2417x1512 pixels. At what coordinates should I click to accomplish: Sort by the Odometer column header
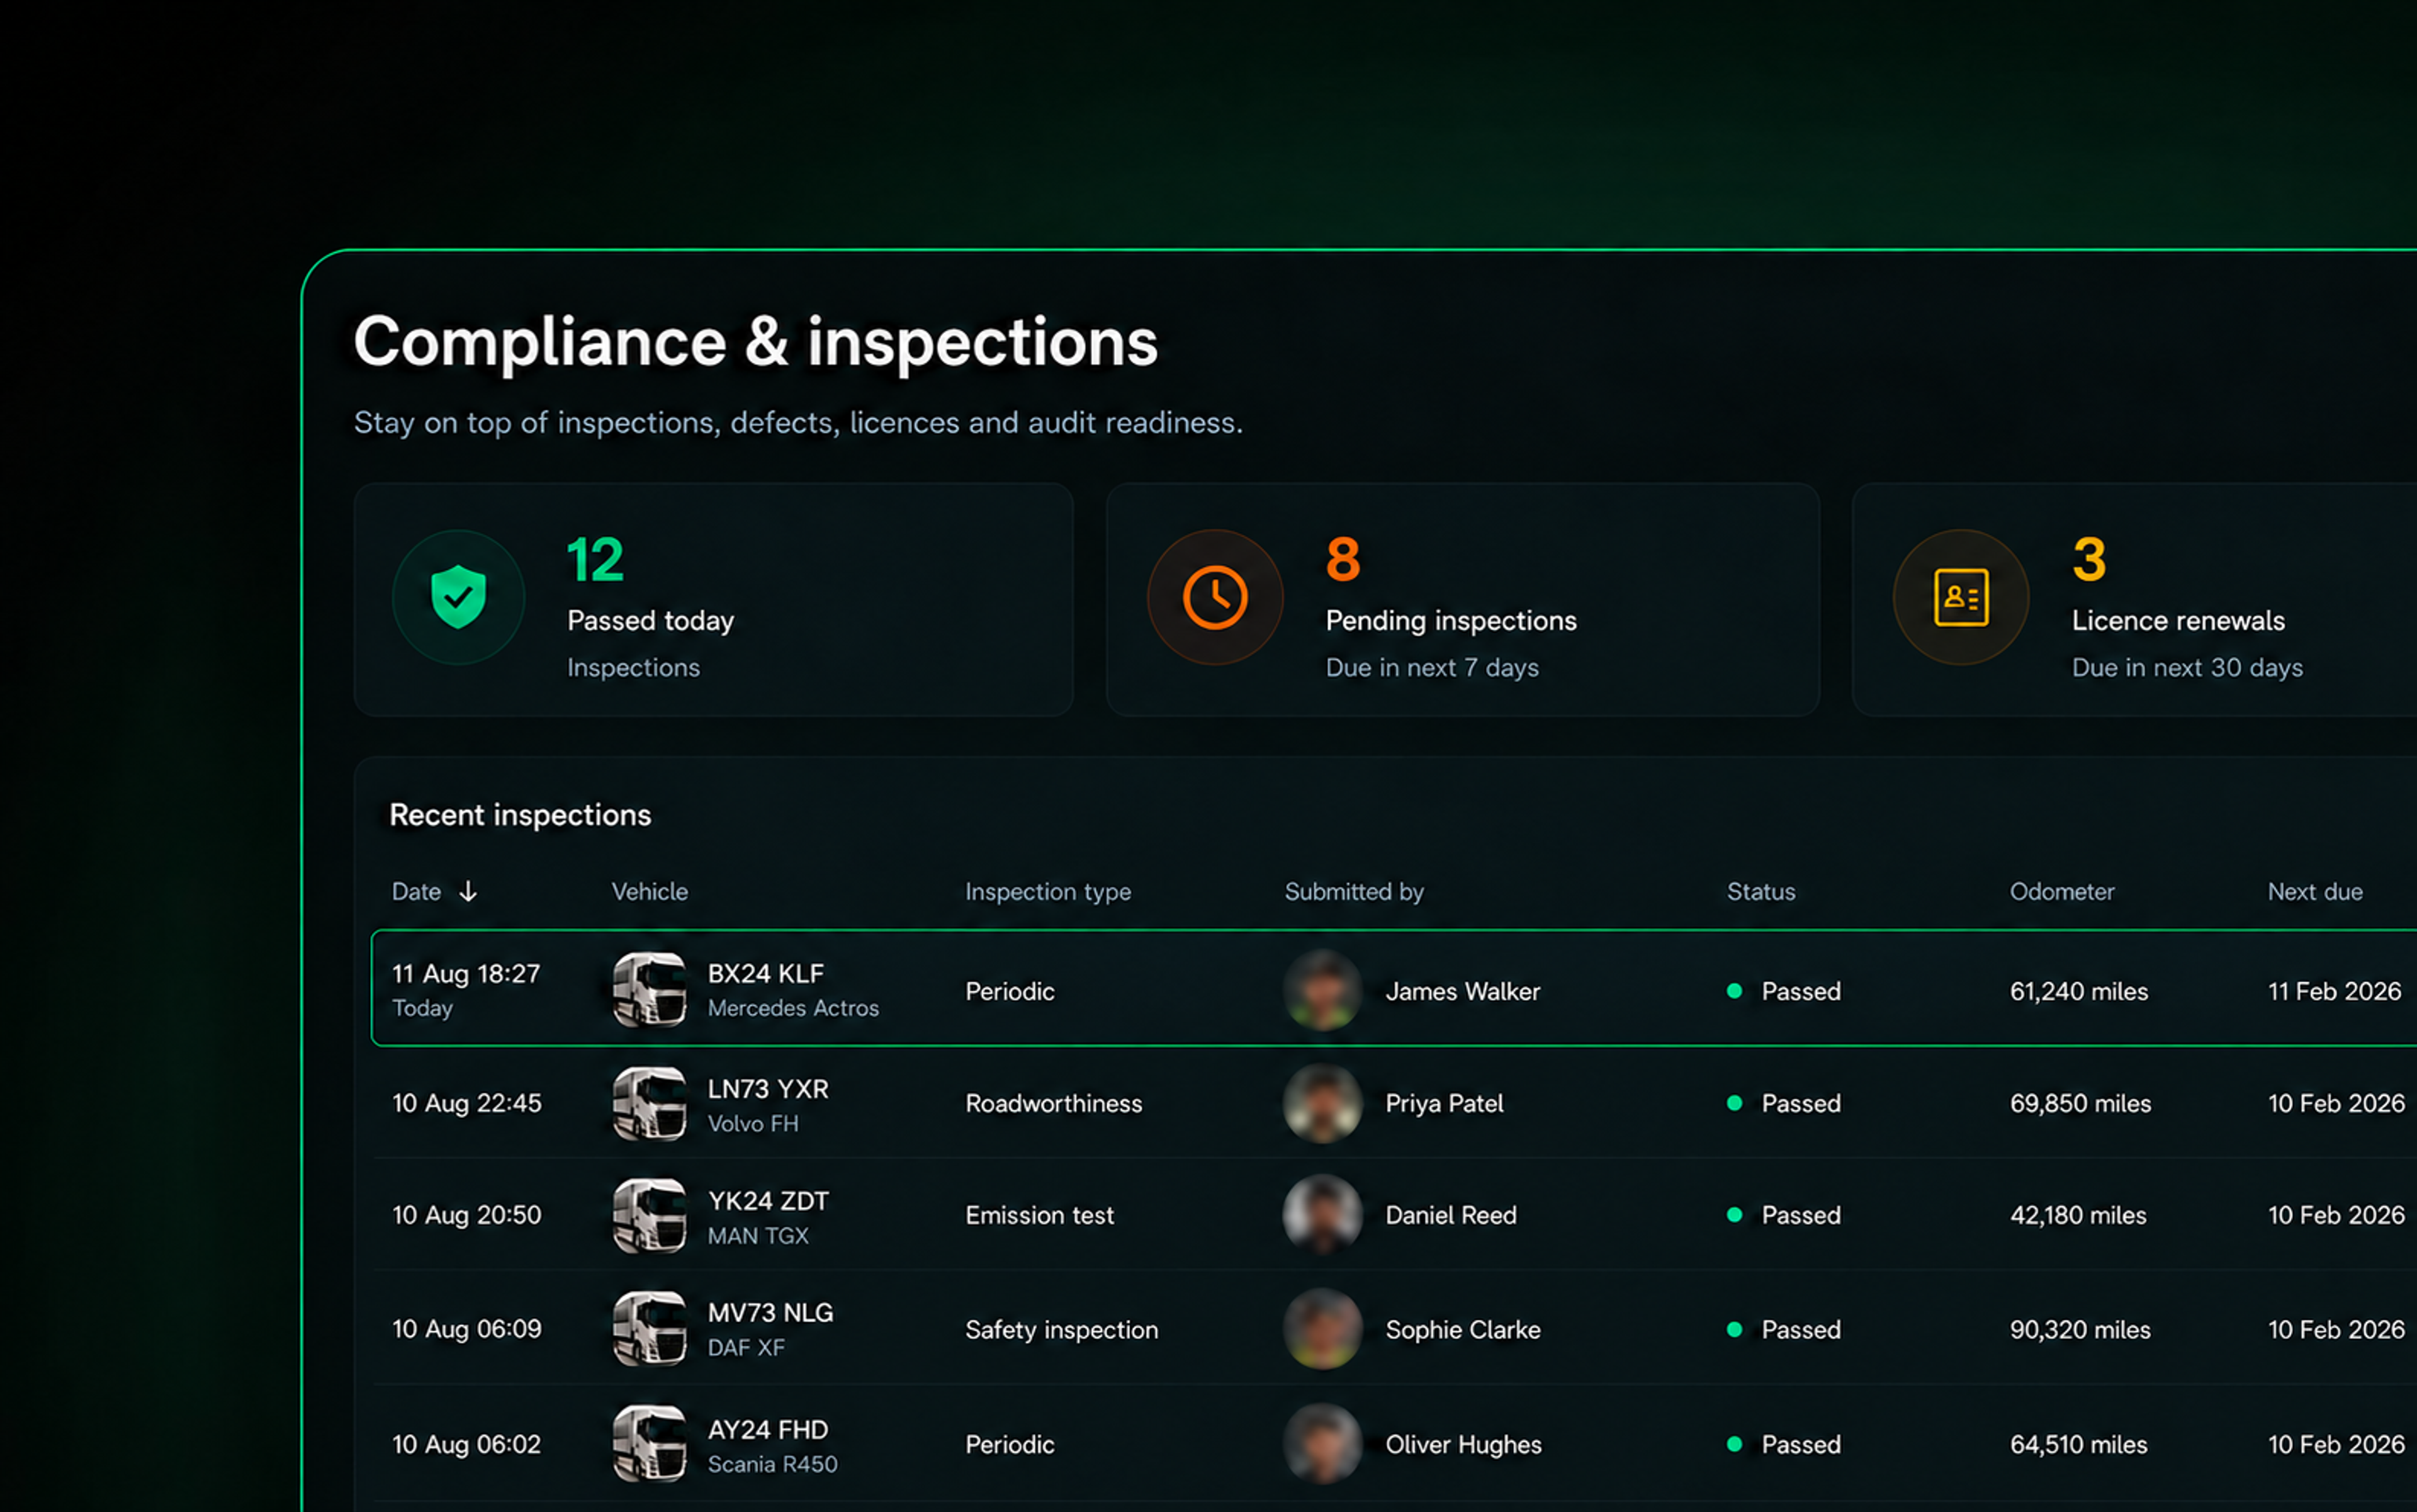(x=2062, y=891)
